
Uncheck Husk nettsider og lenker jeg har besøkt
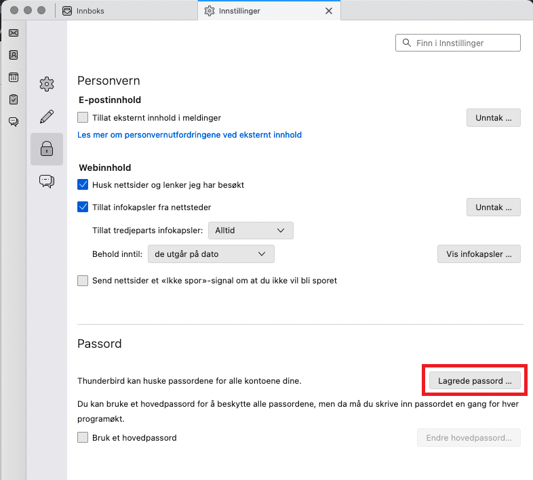pos(83,184)
